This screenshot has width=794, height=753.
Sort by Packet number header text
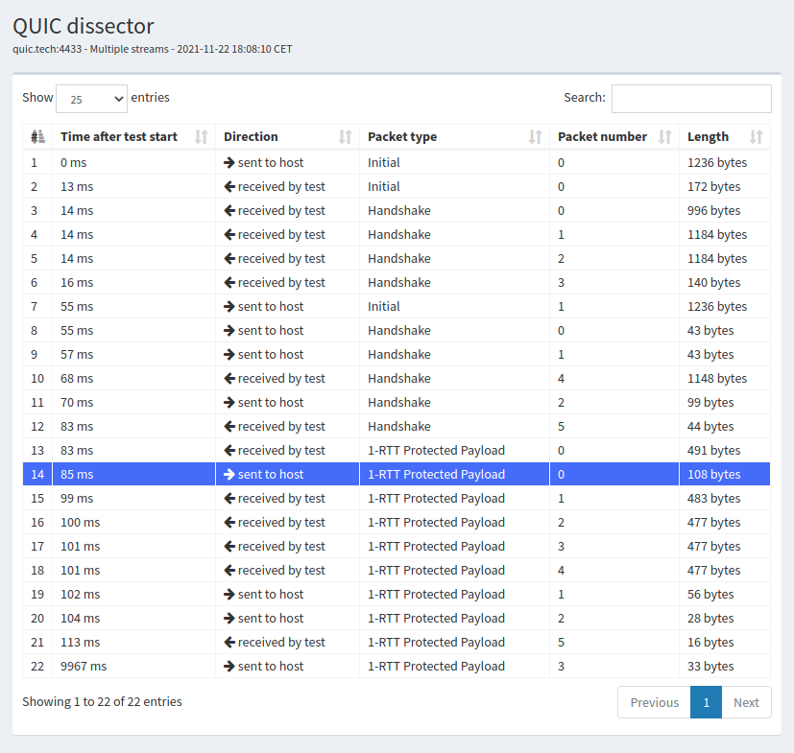(602, 136)
